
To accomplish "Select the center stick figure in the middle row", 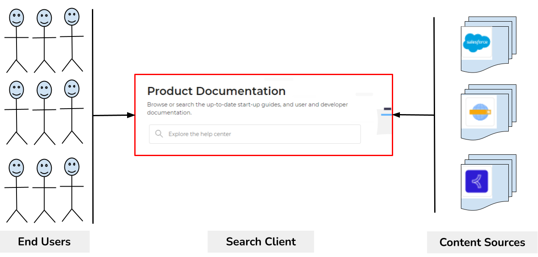I will coord(44,113).
